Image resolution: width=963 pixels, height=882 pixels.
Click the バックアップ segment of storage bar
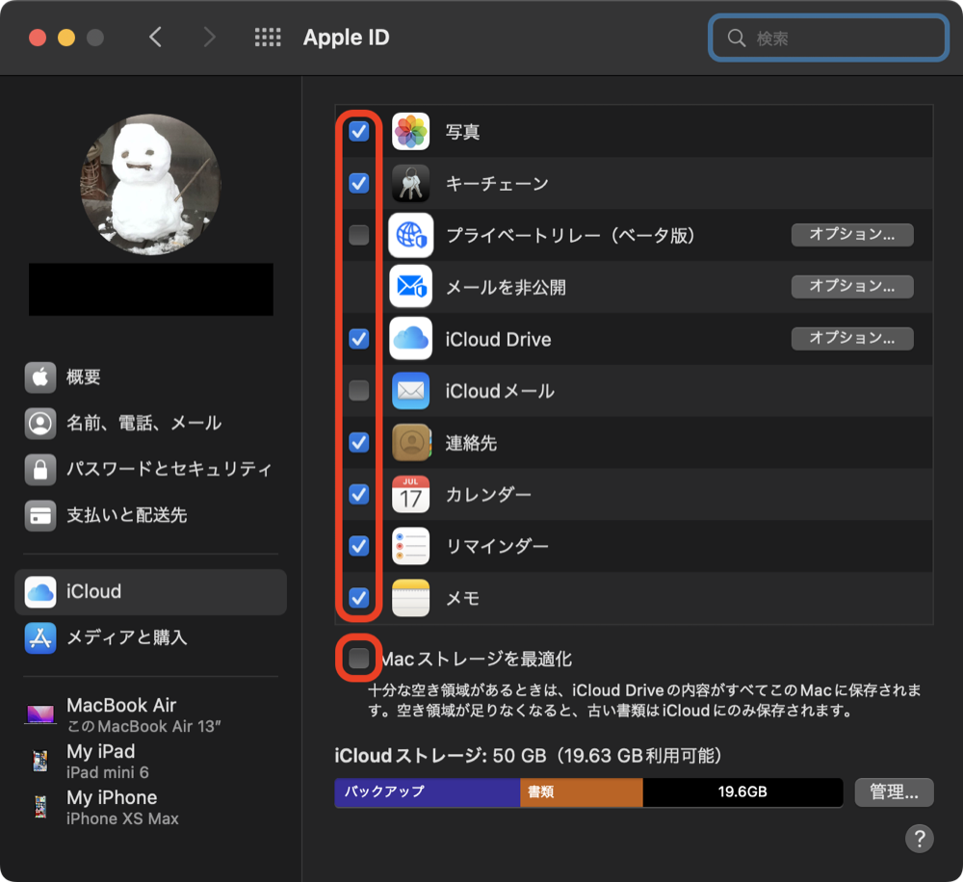tap(428, 792)
